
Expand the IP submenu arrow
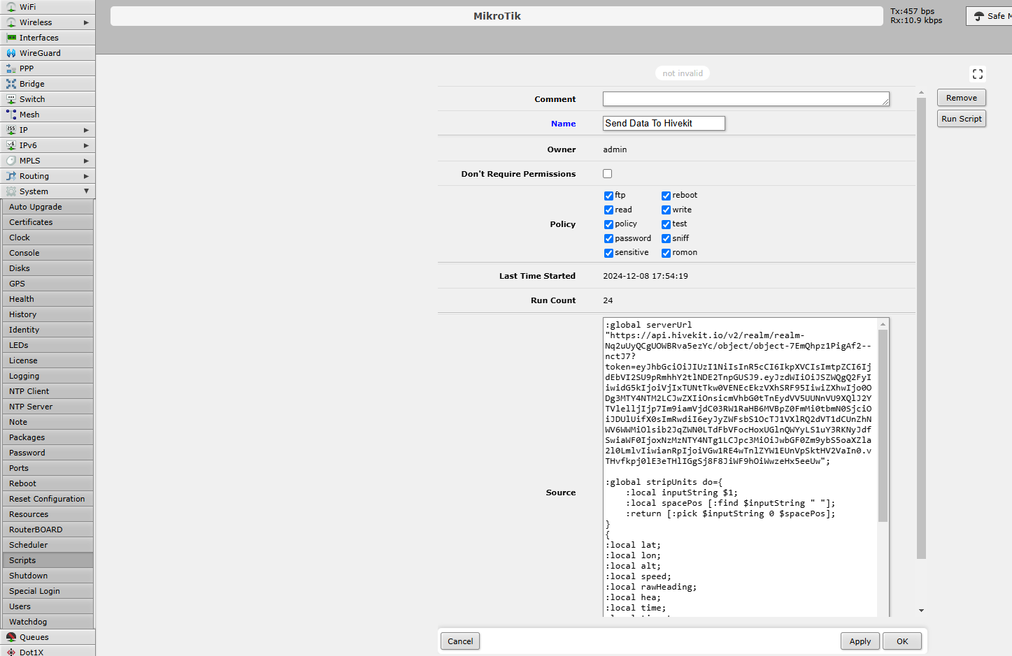(x=86, y=130)
